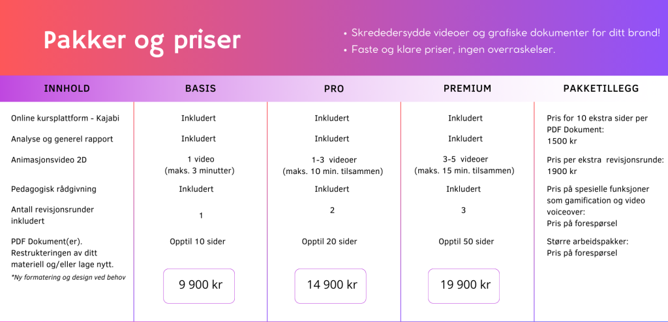
Task: Click the PAKKETILLEGG column header
Action: tap(602, 89)
